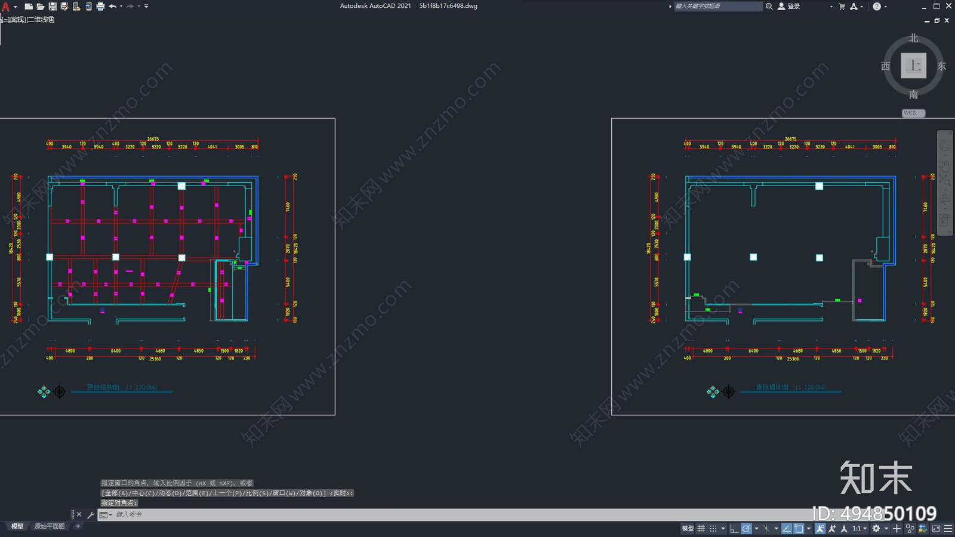Click the Autodesk account triangle icon
The height and width of the screenshot is (537, 955).
pos(854,6)
